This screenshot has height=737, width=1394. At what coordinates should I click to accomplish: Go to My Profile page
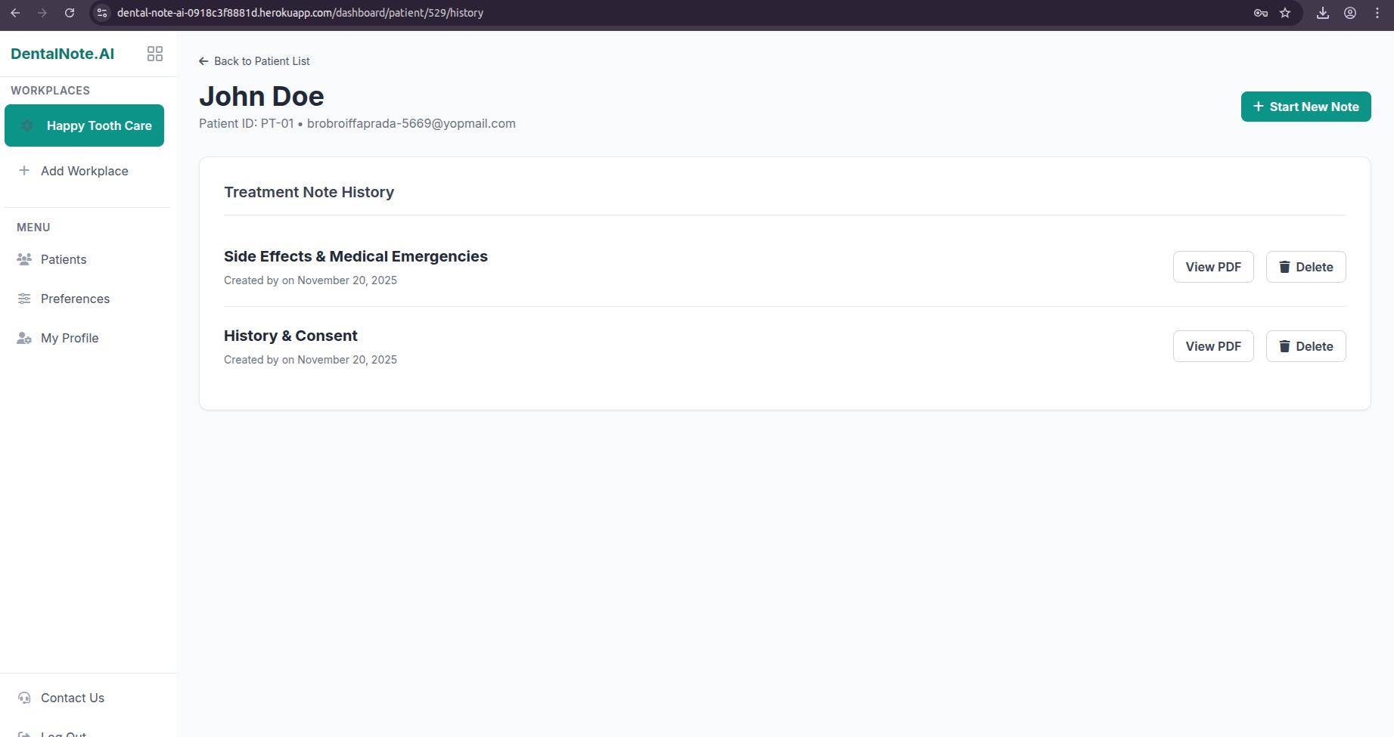[70, 338]
